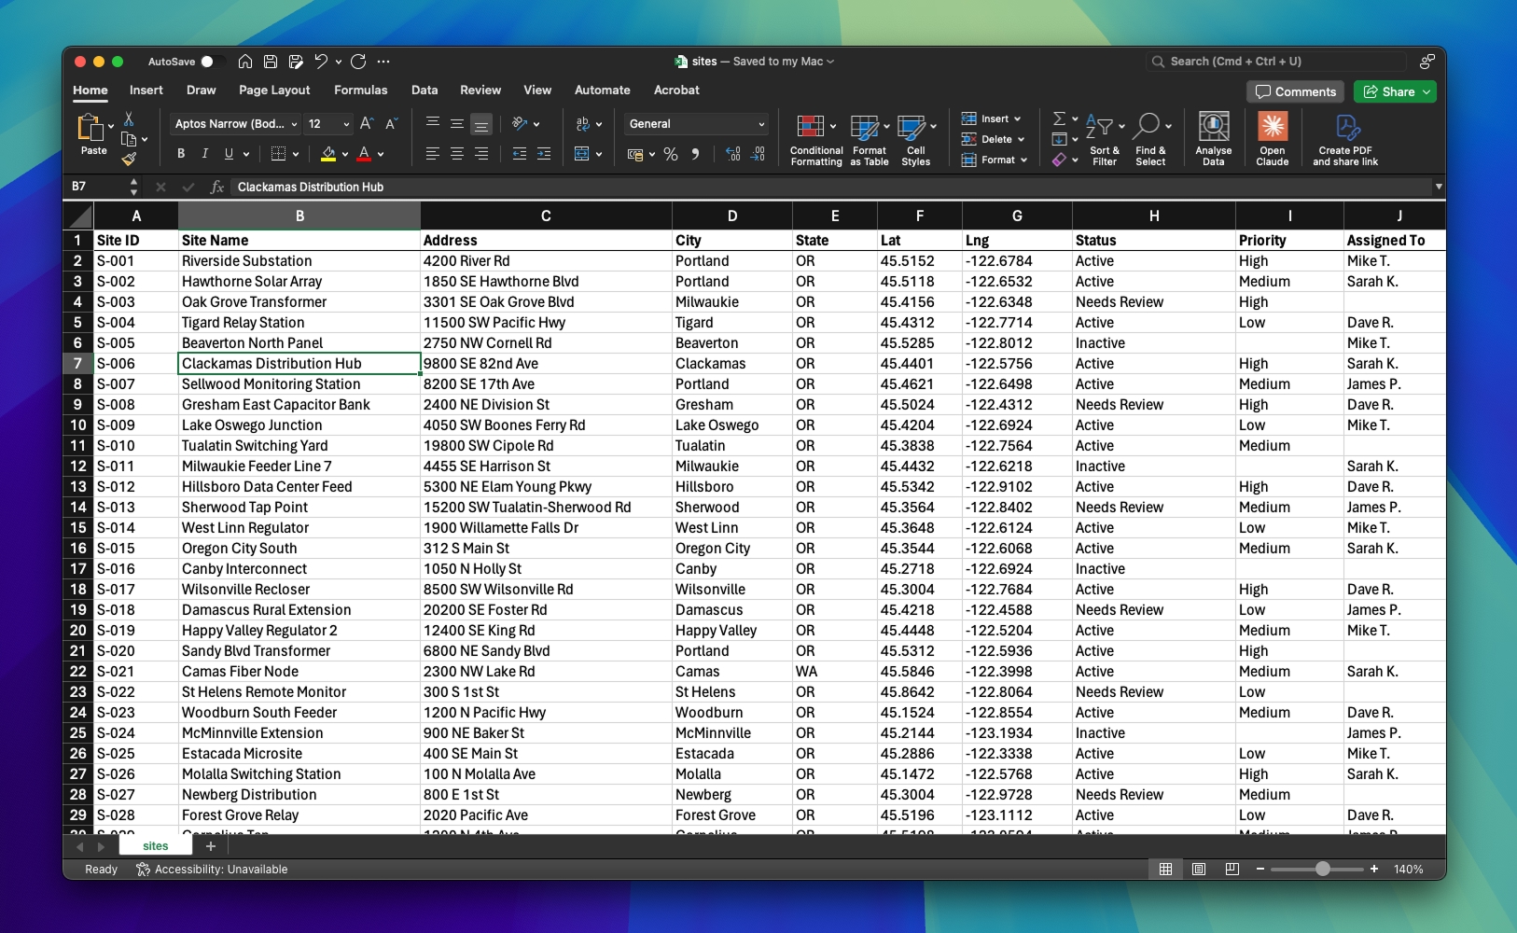Format the data as a table
1517x933 pixels.
869,138
